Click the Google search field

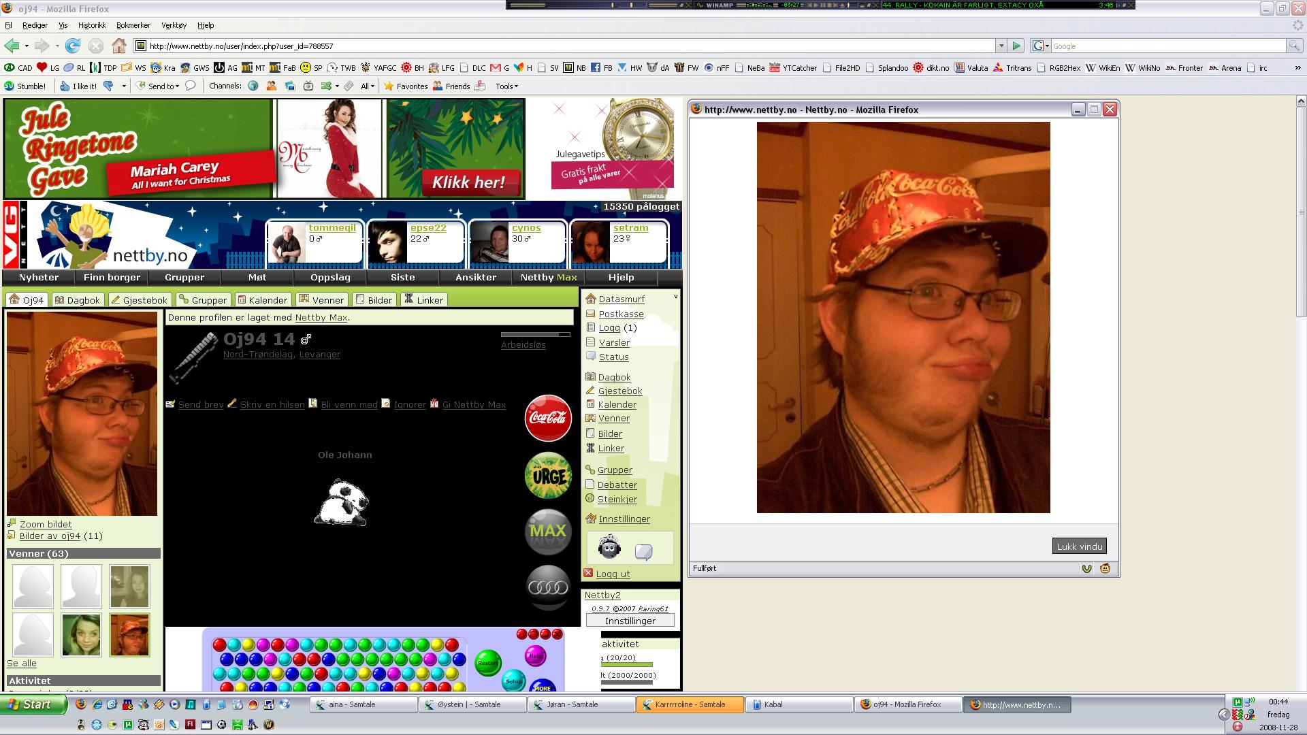tap(1168, 46)
